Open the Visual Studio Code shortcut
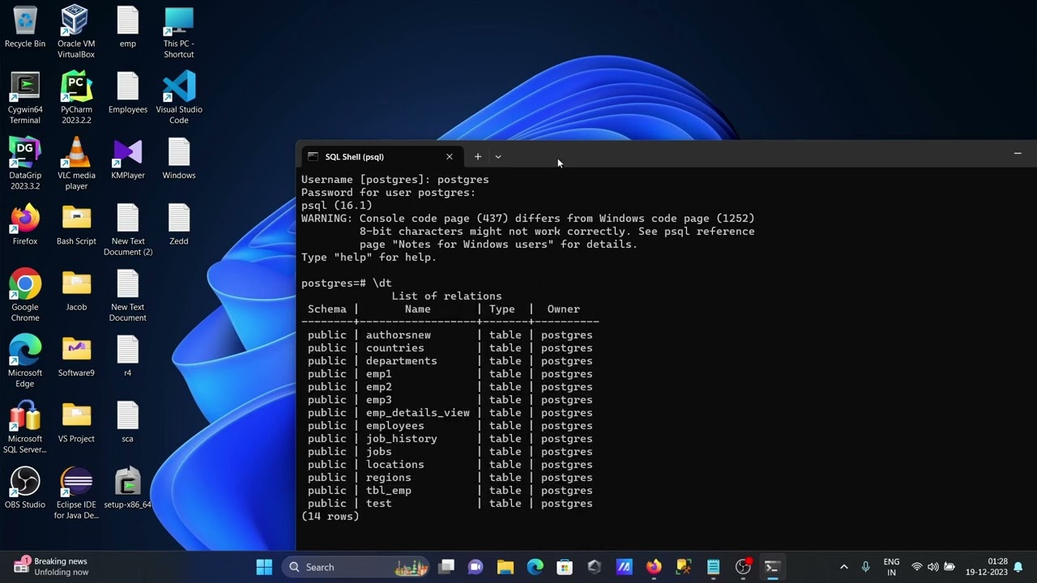The width and height of the screenshot is (1037, 583). pos(179,98)
